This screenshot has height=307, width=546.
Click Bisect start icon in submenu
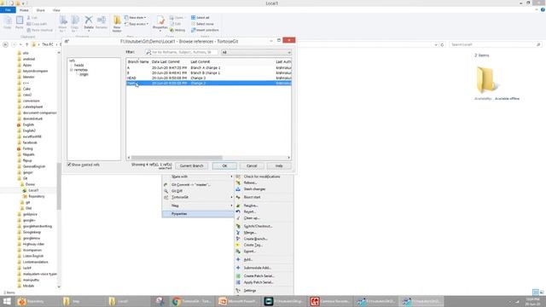[238, 197]
